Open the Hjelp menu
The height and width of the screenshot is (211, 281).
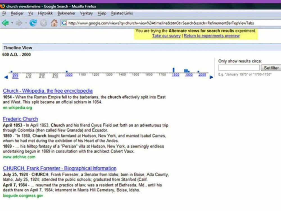pos(102,13)
